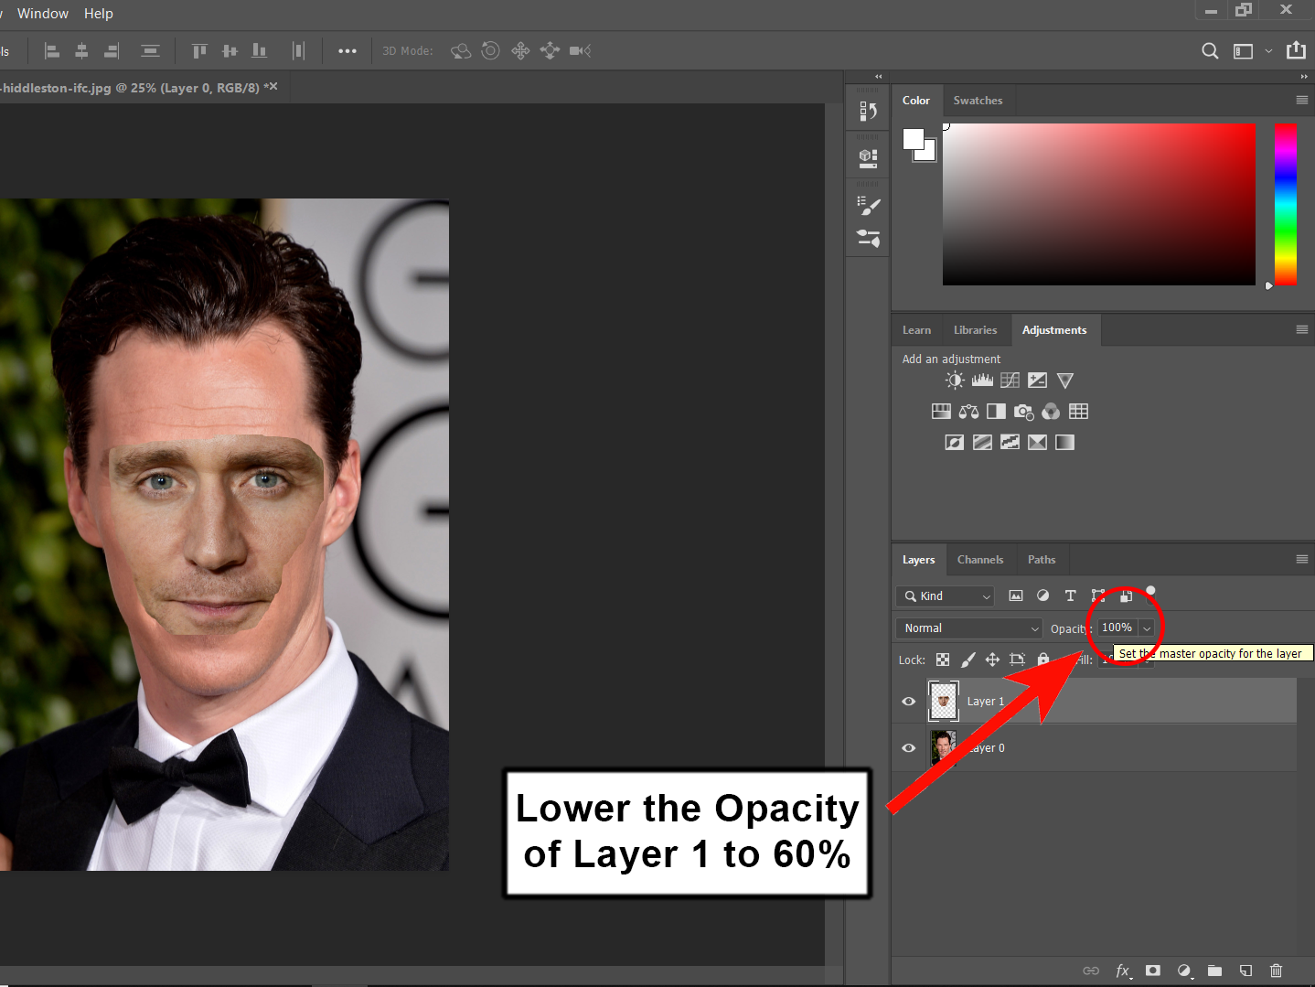This screenshot has height=987, width=1315.
Task: Create a new group in Layers panel
Action: click(x=1214, y=971)
